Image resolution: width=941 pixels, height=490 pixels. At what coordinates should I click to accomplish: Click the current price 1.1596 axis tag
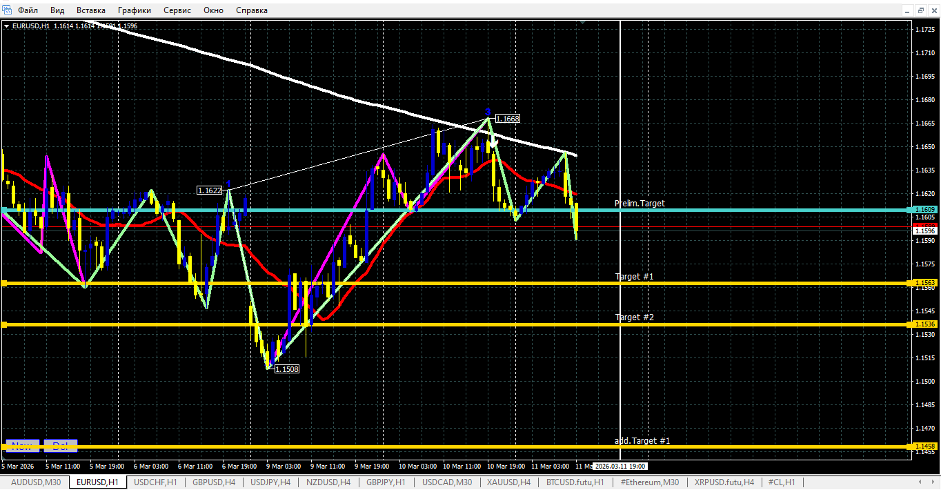[925, 231]
